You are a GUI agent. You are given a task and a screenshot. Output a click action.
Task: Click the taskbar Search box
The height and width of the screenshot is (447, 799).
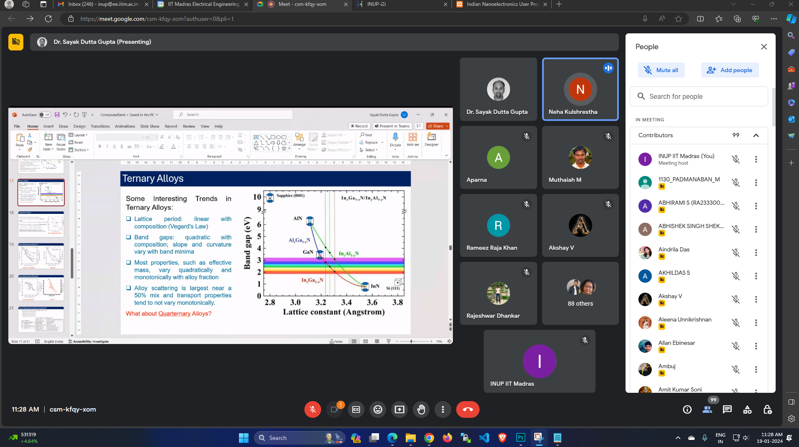(x=299, y=438)
